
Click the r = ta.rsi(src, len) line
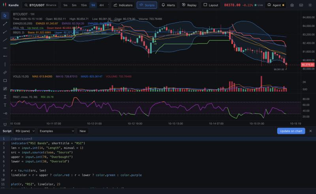coord(28,171)
